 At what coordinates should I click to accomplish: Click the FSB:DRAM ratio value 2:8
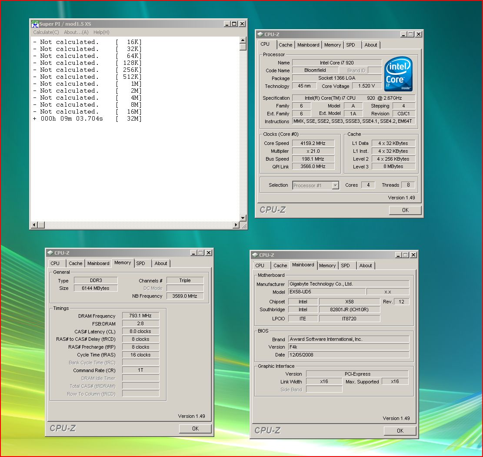[x=140, y=323]
